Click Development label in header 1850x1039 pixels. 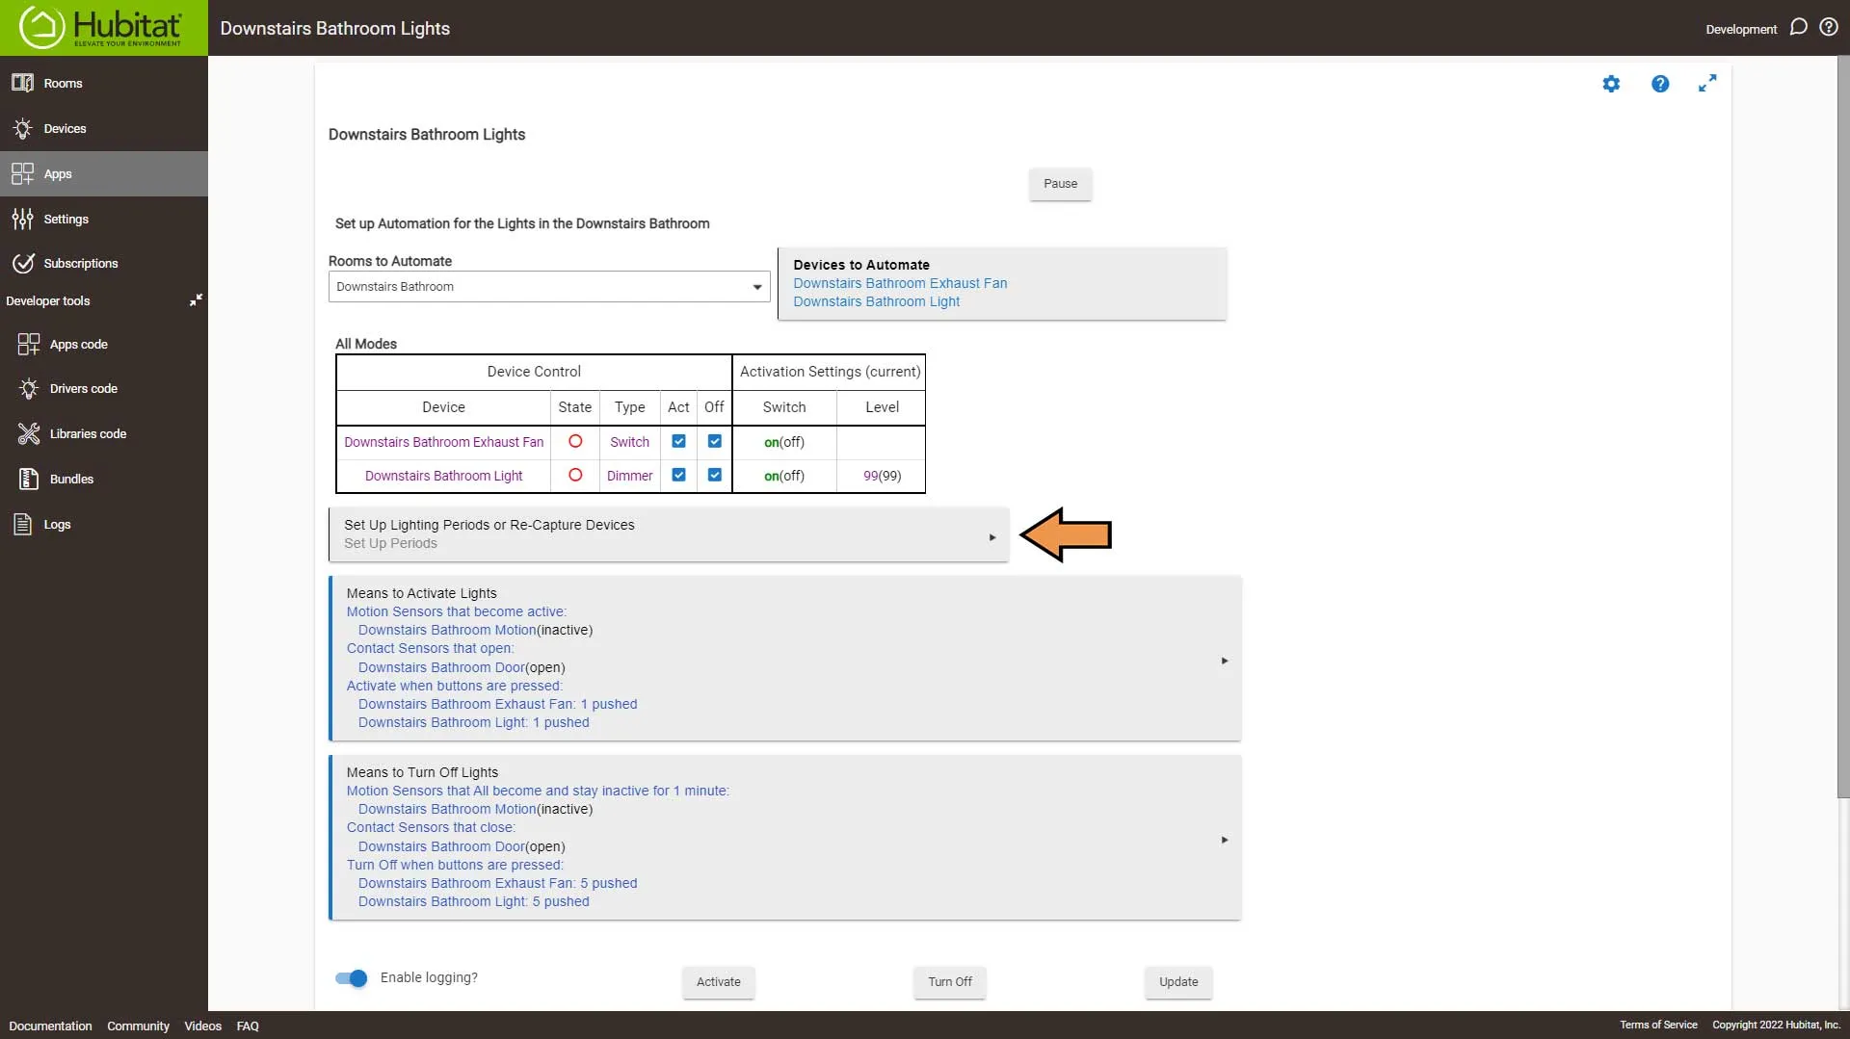coord(1741,29)
